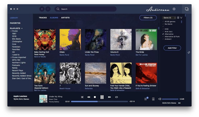This screenshot has width=199, height=117.
Task: Select the 90s Bests playlist
Action: pos(16,39)
